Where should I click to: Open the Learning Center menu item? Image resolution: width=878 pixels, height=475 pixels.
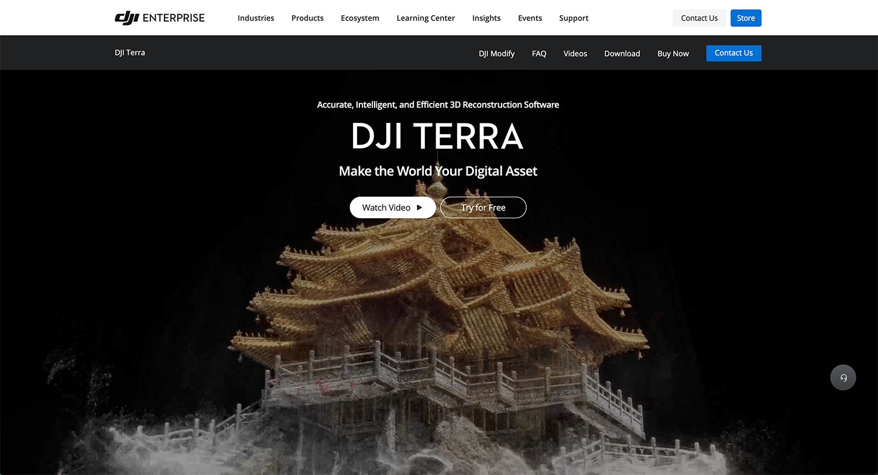[x=426, y=18]
